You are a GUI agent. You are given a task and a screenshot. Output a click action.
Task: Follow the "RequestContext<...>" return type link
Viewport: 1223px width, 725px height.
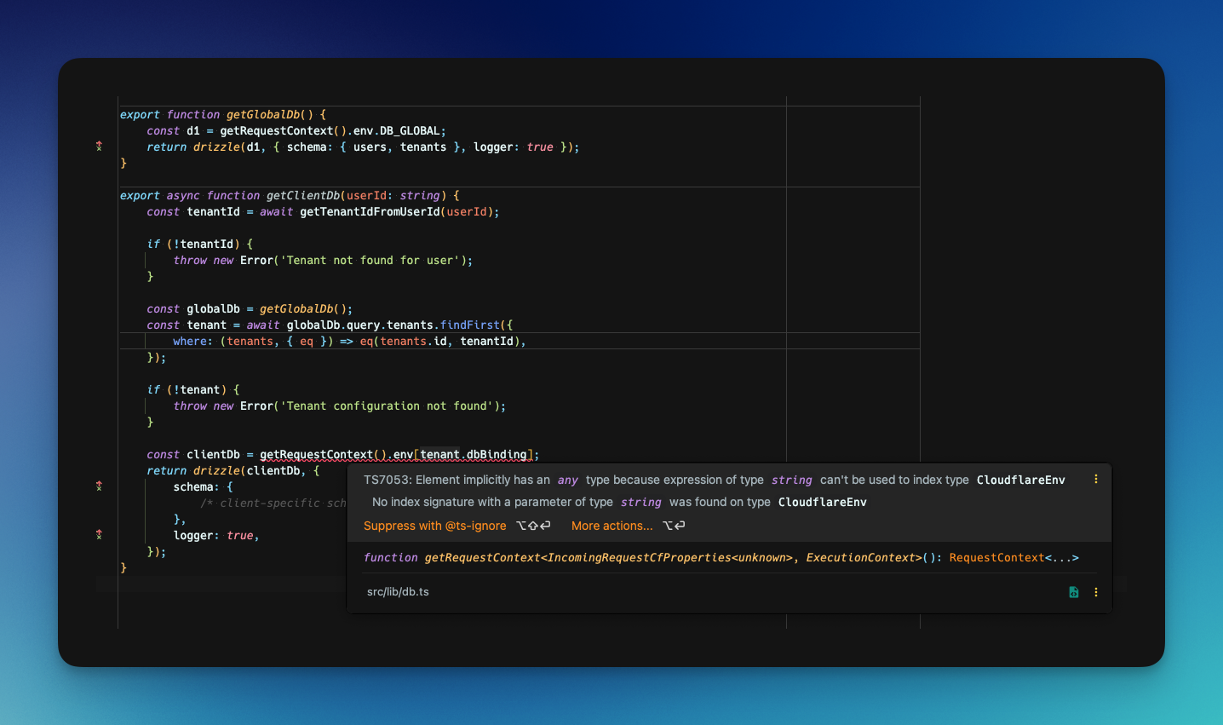pyautogui.click(x=1014, y=558)
